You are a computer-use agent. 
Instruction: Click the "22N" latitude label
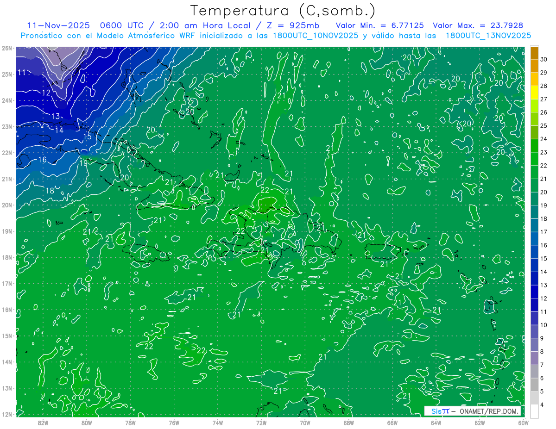click(7, 152)
